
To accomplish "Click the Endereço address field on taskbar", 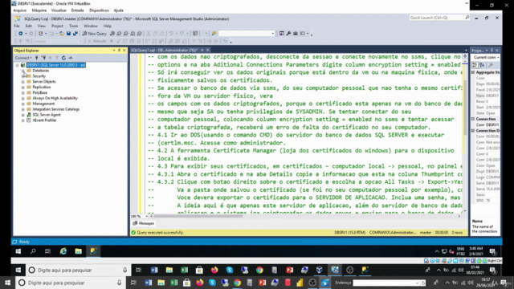I will click(x=385, y=283).
